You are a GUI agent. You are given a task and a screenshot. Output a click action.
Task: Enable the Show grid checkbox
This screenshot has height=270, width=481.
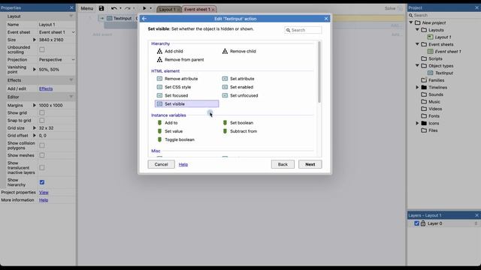(x=42, y=113)
